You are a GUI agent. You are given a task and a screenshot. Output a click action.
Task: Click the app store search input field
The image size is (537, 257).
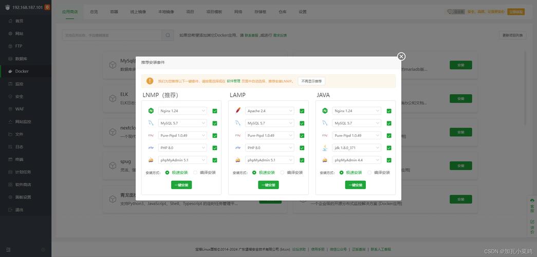(x=112, y=35)
